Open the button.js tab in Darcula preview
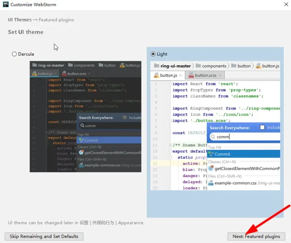The height and width of the screenshot is (243, 291). coord(44,74)
